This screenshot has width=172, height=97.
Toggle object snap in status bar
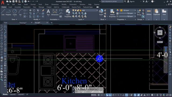click(127, 95)
